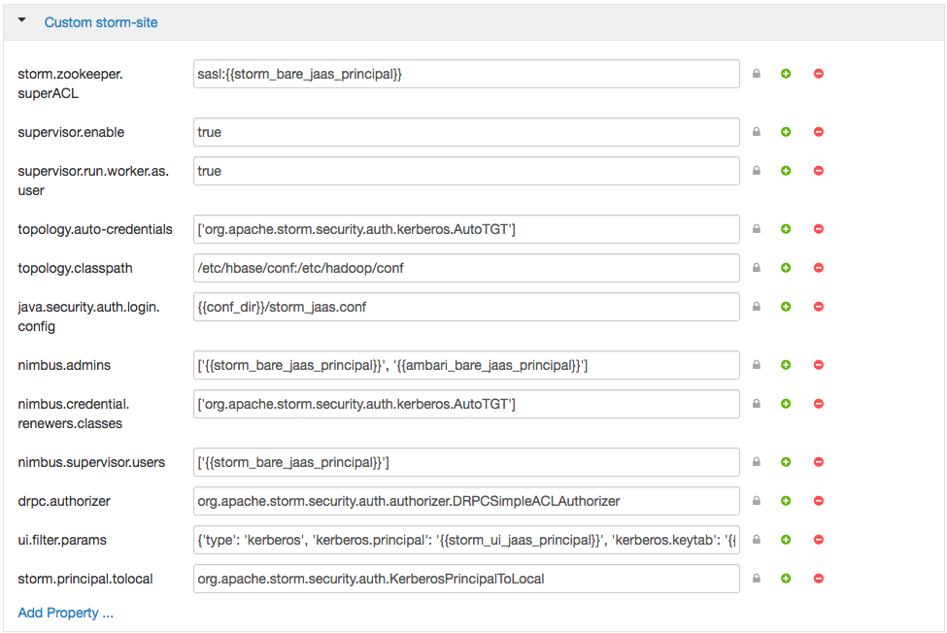This screenshot has width=947, height=633.
Task: Click lock icon for topology.auto-credentials
Action: (x=756, y=229)
